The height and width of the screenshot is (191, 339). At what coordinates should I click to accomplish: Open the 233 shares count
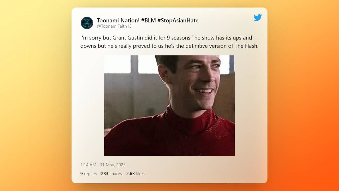point(111,174)
